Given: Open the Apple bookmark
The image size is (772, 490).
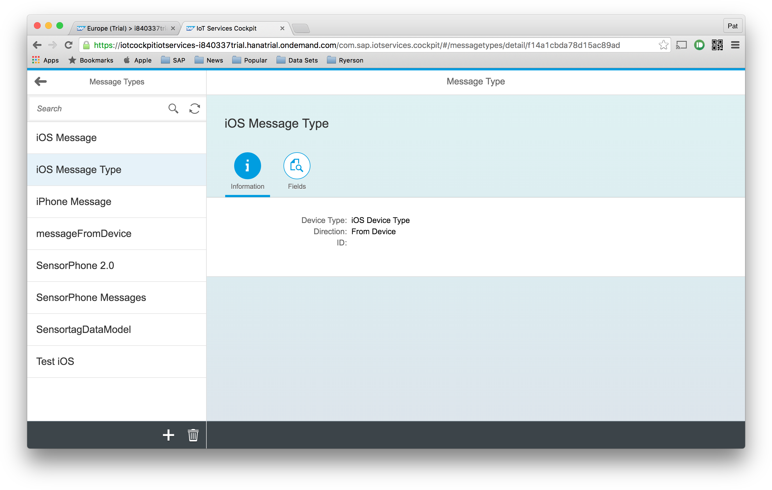Looking at the screenshot, I should [x=137, y=60].
